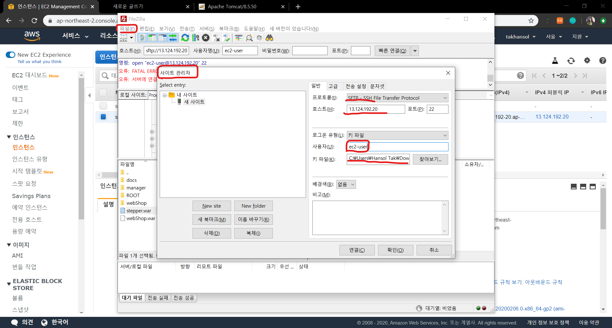Click reconnect to last server icon
Viewport: 612px width, 328px height.
point(226,38)
